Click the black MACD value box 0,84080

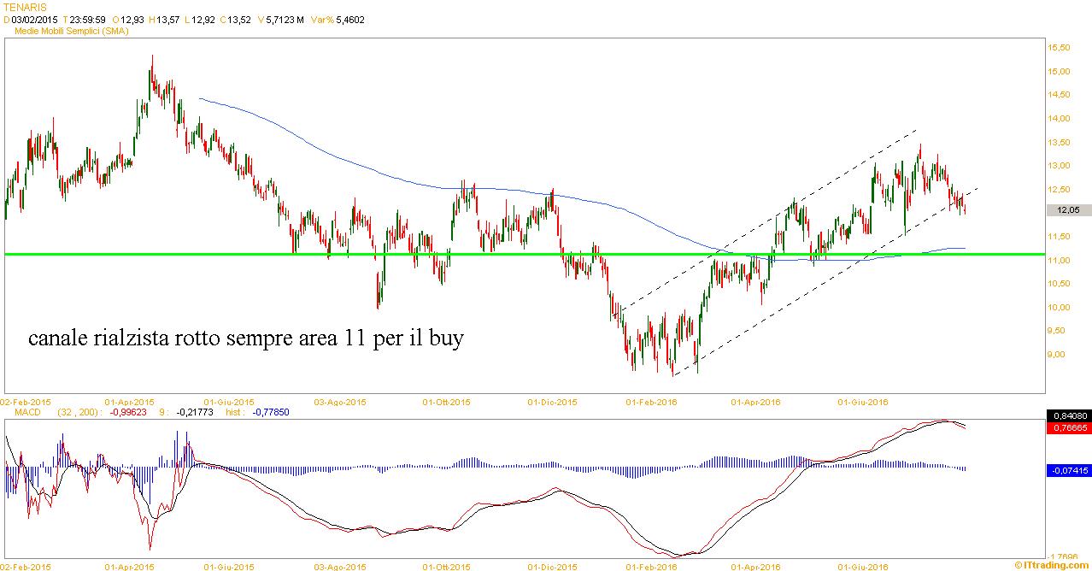tap(1067, 416)
